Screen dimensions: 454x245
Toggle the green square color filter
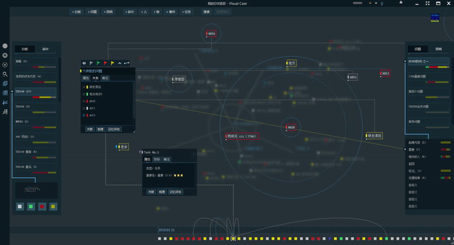31,206
